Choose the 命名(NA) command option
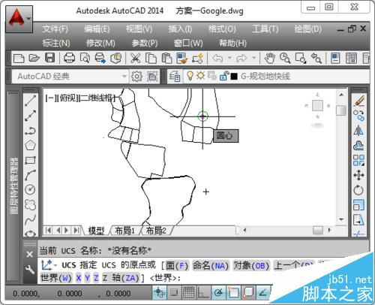The height and width of the screenshot is (305, 375). point(211,265)
